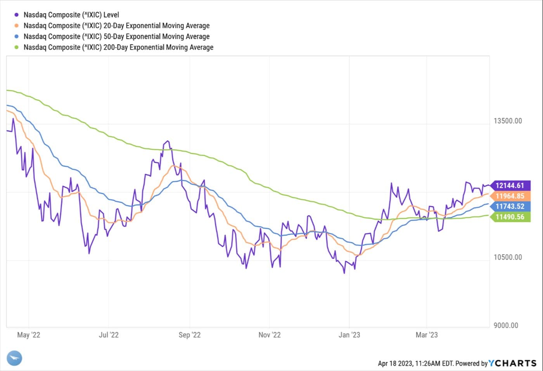This screenshot has height=371, width=543.
Task: Click the purple 12144.61 value tag
Action: (x=510, y=185)
